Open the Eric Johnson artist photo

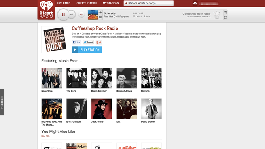(x=76, y=109)
